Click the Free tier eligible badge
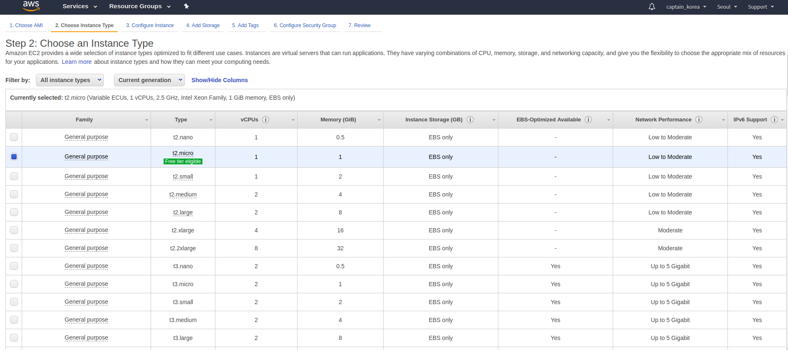 click(183, 161)
